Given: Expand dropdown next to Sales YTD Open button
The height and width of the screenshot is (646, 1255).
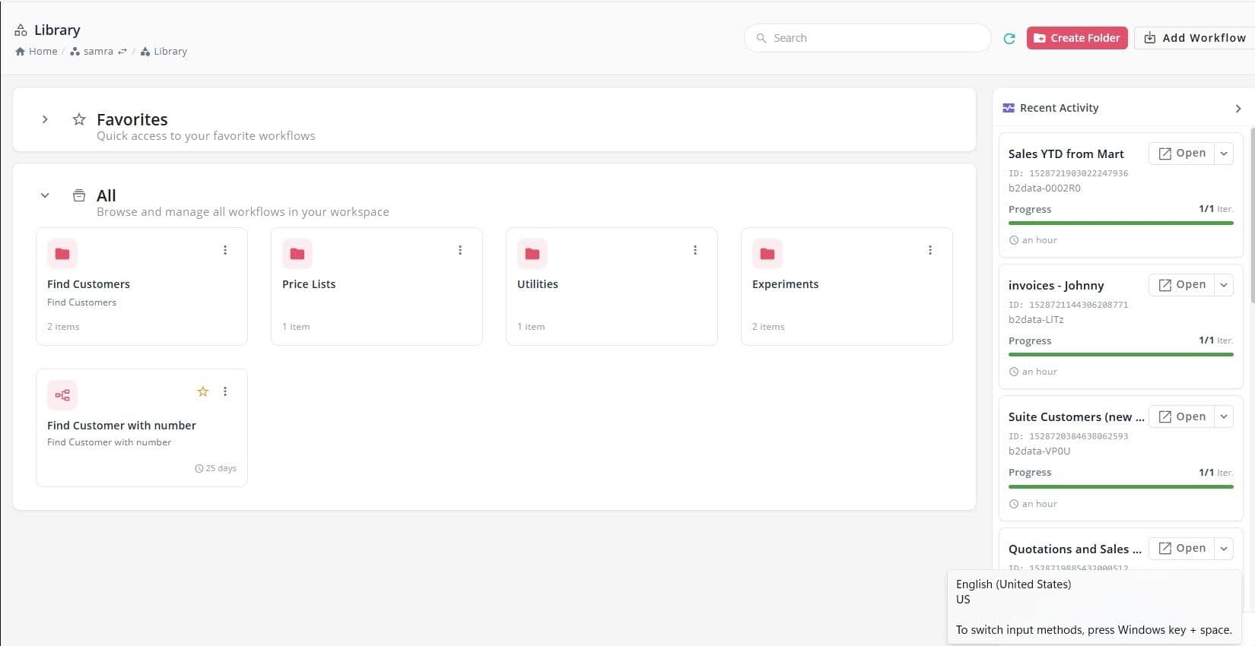Looking at the screenshot, I should coord(1224,154).
